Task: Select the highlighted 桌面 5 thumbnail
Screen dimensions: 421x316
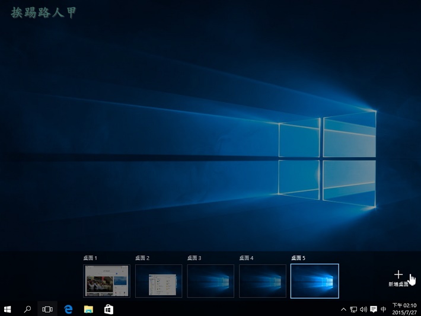Action: (315, 281)
